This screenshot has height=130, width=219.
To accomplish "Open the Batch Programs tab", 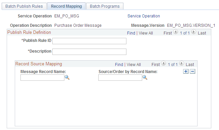I will coord(105,6).
